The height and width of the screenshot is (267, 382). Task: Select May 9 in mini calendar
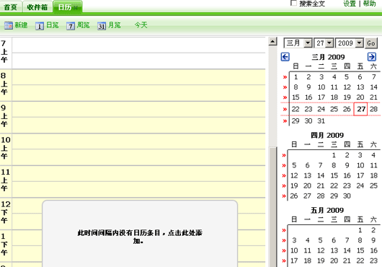pyautogui.click(x=373, y=241)
